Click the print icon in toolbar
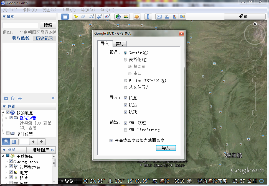 (x=167, y=17)
